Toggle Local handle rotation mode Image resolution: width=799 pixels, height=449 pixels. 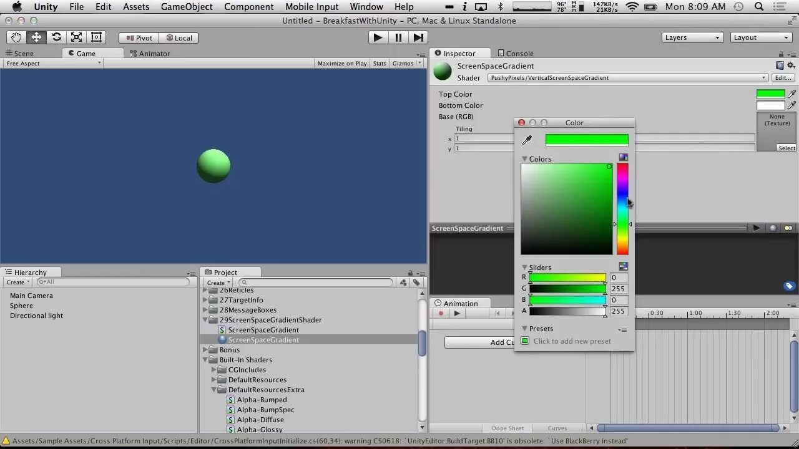(179, 38)
